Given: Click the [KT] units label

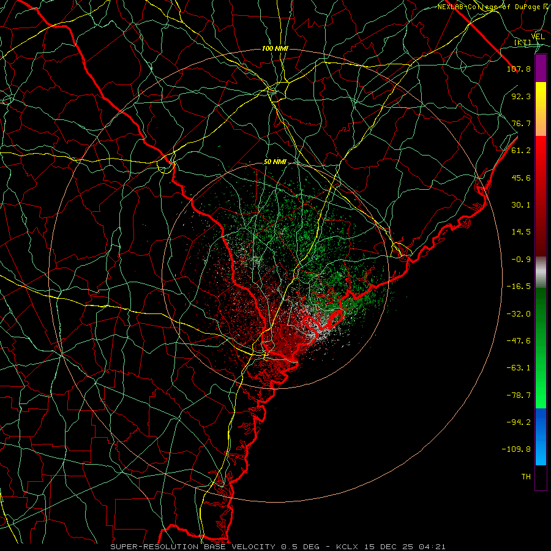Looking at the screenshot, I should (523, 42).
